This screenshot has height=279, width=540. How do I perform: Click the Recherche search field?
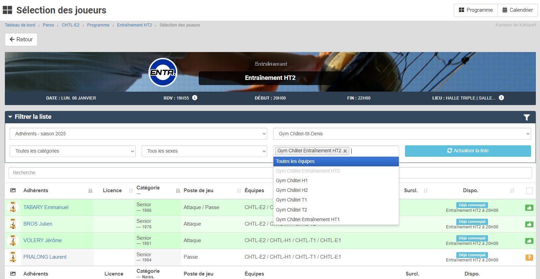click(x=138, y=173)
